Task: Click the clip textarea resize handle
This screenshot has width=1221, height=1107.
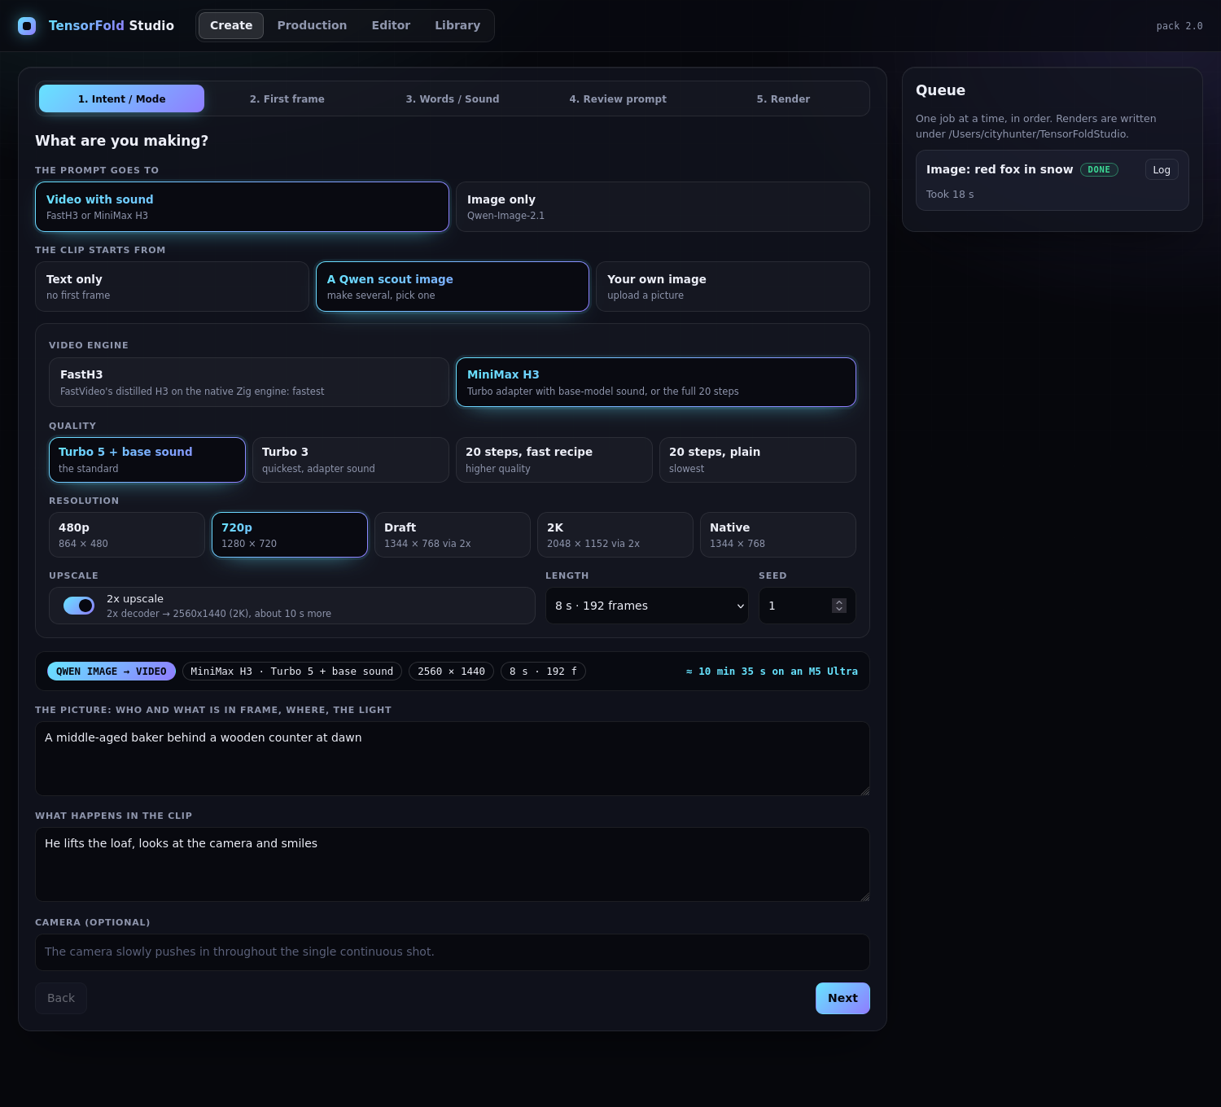Action: tap(864, 896)
